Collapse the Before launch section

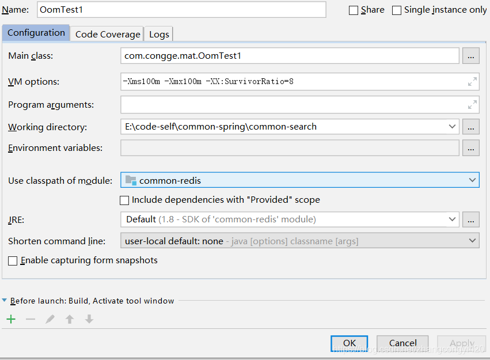point(5,301)
